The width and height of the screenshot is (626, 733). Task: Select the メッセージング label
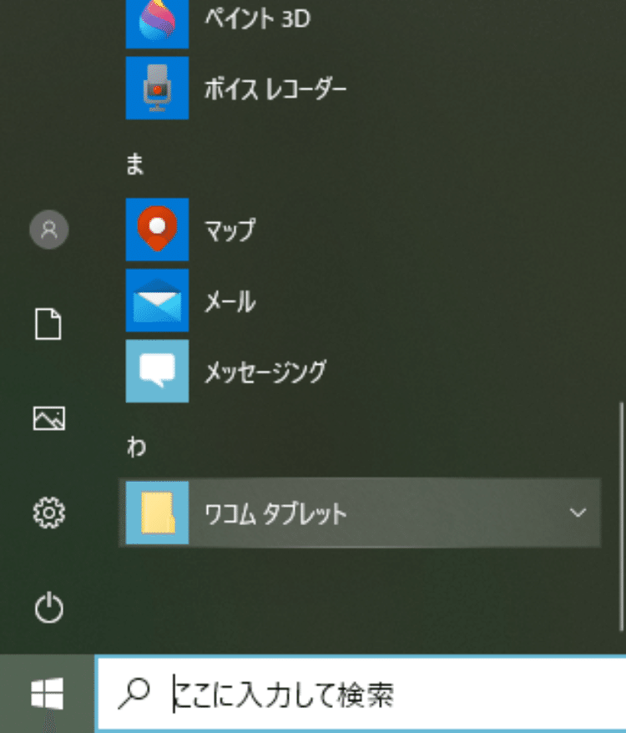(265, 372)
